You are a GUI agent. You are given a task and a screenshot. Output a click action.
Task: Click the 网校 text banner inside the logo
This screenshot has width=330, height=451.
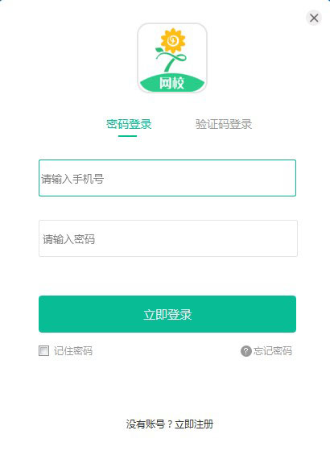[172, 84]
